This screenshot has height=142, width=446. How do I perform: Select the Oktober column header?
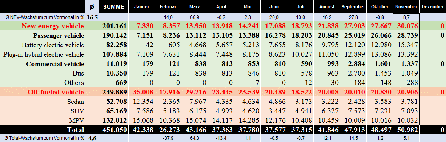point(379,6)
